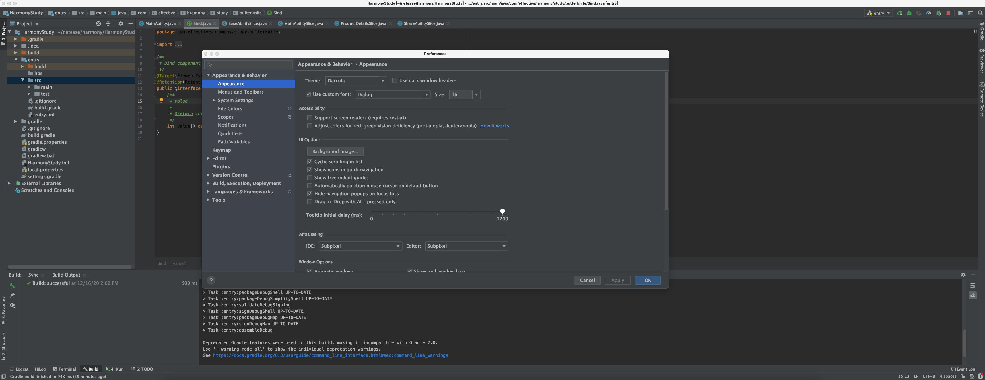
Task: Click the locate-file target icon in Project panel
Action: click(x=98, y=24)
